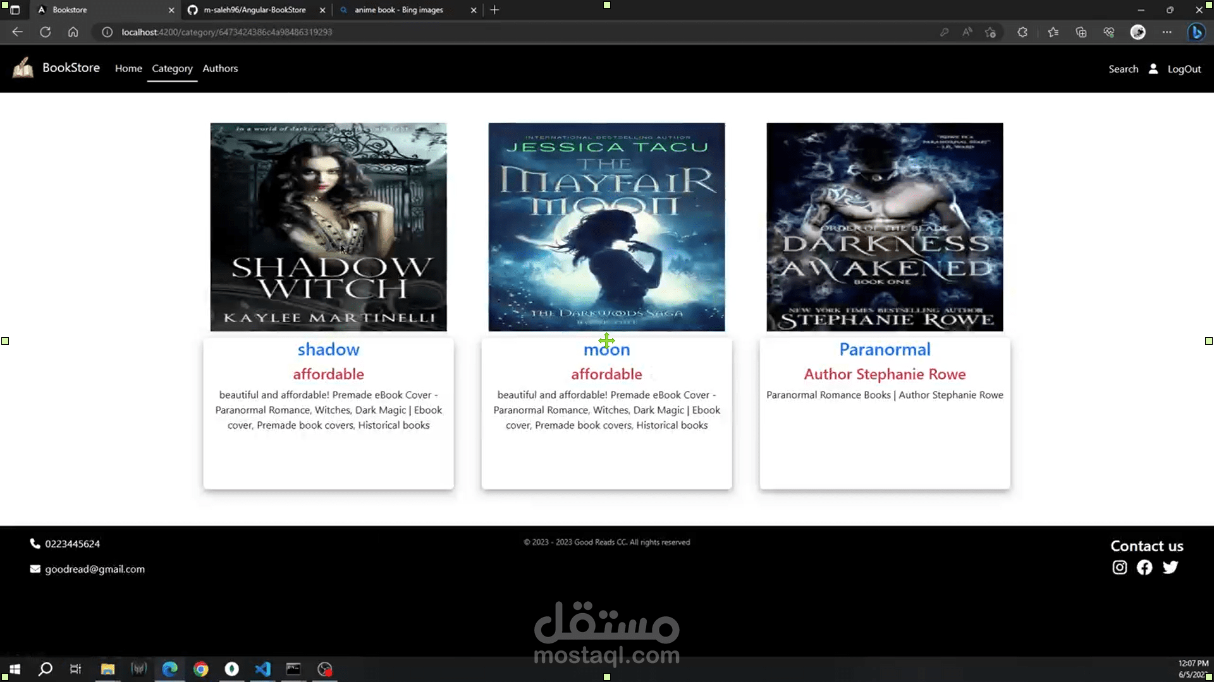Switch to Angular-BookStore GitHub tab
This screenshot has width=1214, height=682.
(255, 10)
